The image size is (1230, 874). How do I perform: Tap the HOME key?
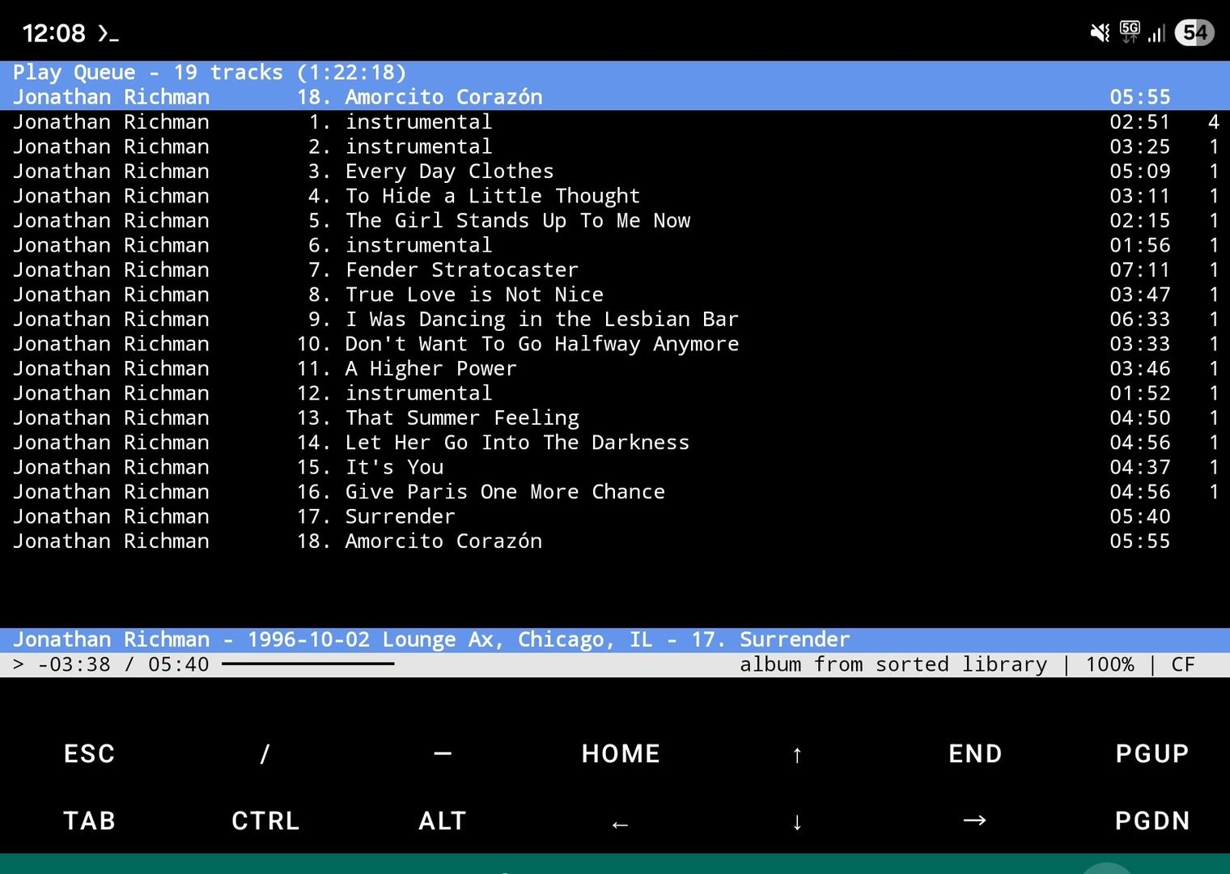click(621, 753)
